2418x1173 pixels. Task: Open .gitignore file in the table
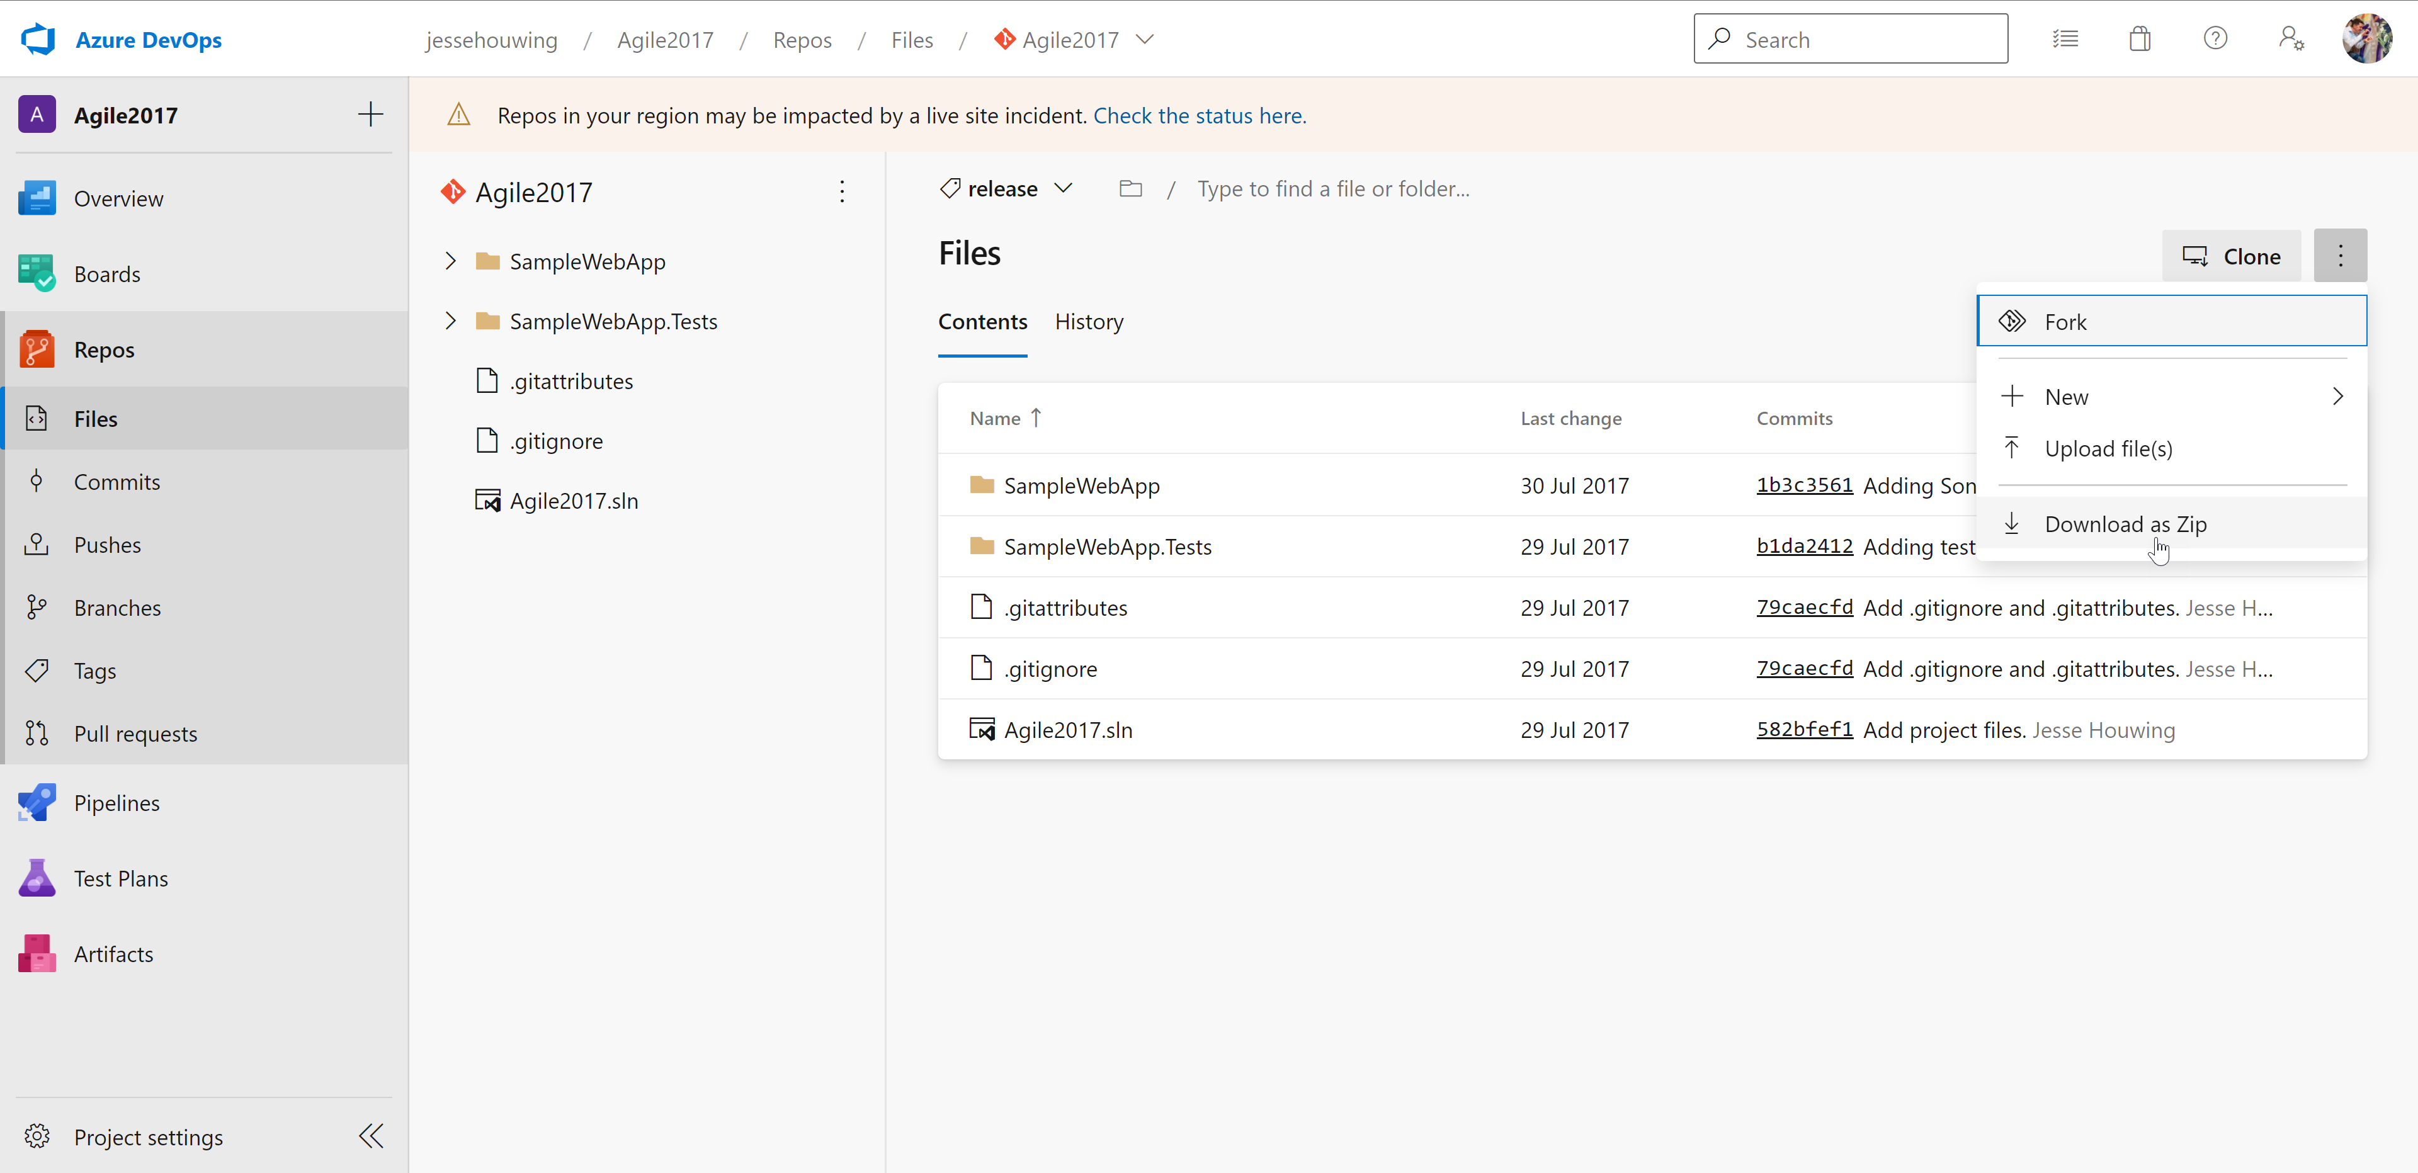click(x=1050, y=668)
